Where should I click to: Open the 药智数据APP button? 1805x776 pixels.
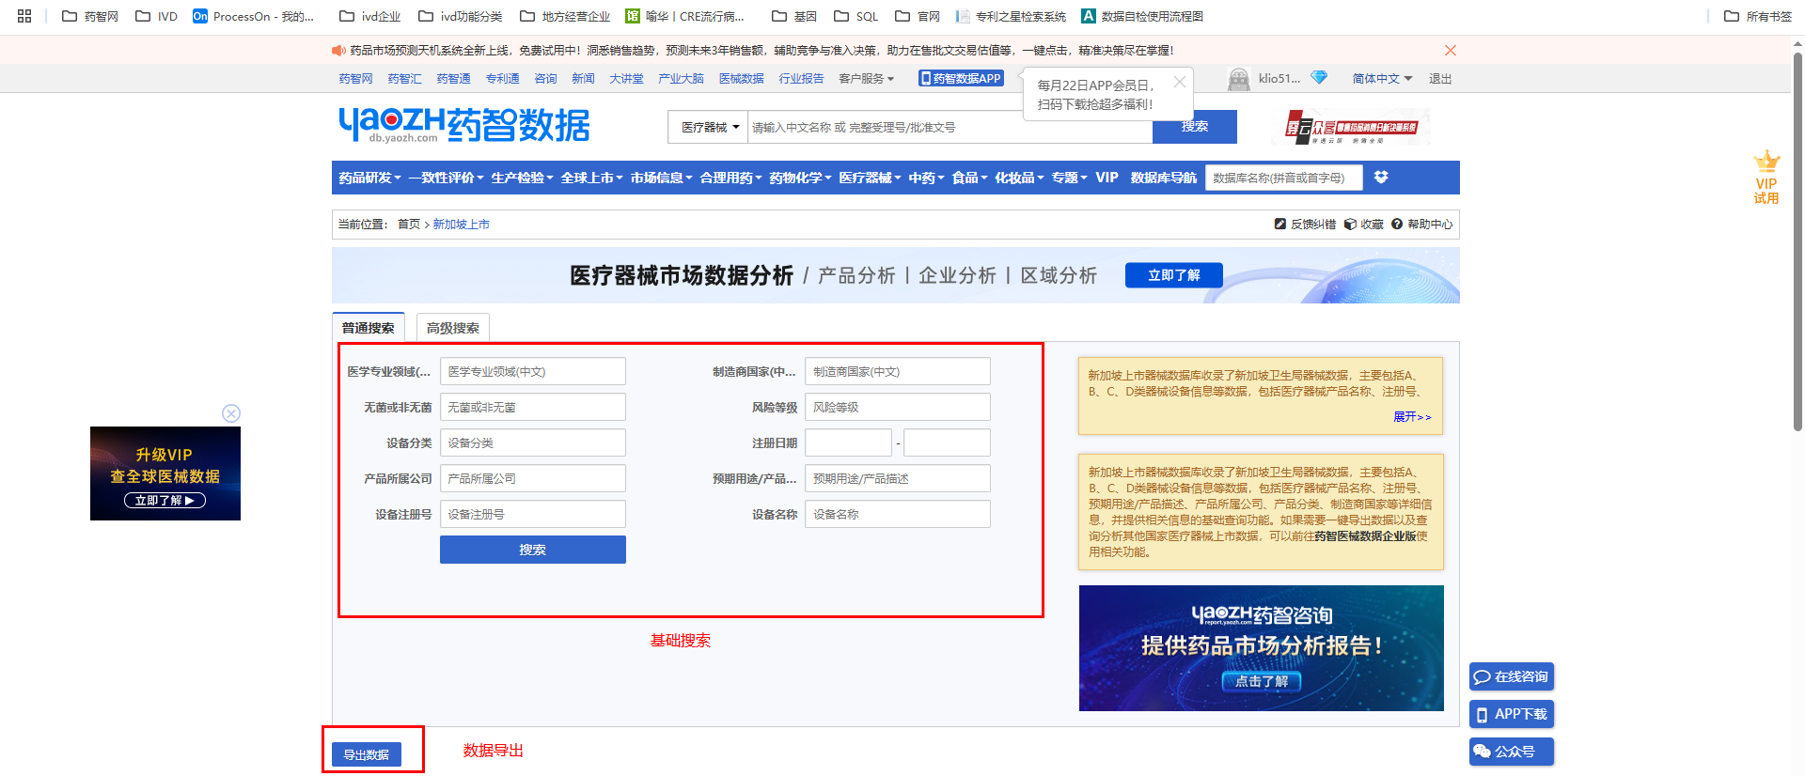[961, 78]
